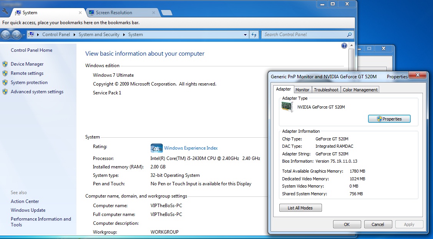Open the Windows Experience Index link
The width and height of the screenshot is (433, 239).
pos(191,148)
